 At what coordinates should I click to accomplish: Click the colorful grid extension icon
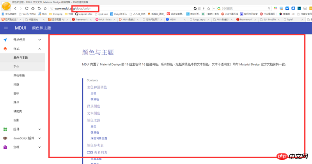click(x=275, y=8)
